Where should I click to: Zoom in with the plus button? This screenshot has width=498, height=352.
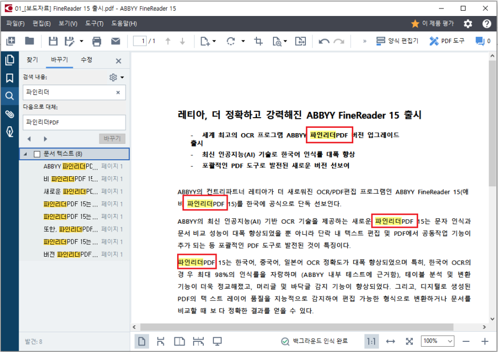click(485, 341)
